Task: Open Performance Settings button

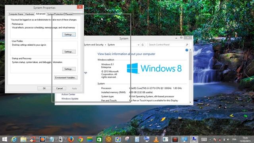Action: 69,35
